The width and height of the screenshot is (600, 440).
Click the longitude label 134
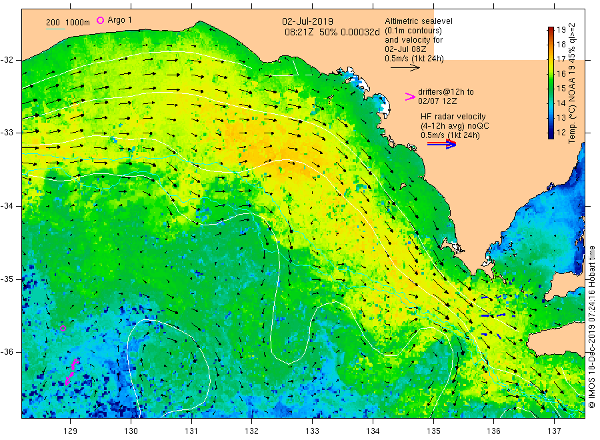pyautogui.click(x=373, y=431)
